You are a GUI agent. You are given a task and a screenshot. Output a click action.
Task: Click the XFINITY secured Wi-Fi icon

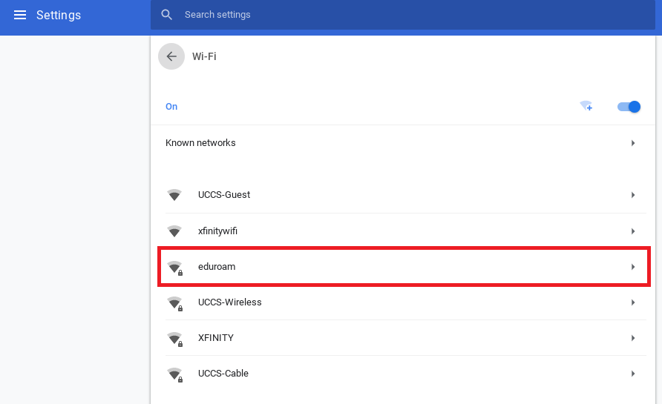point(175,339)
